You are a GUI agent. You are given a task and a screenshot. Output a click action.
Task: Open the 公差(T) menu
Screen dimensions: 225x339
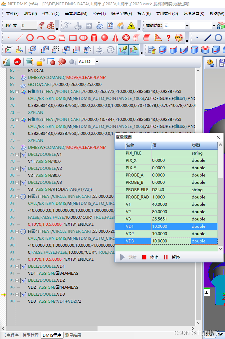click(x=99, y=14)
